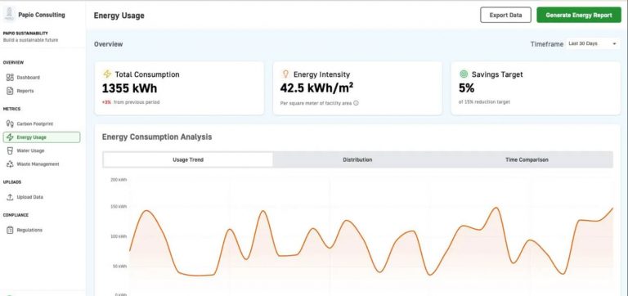Open the Timeframe Last 30 Days dropdown
The image size is (628, 296).
coord(593,43)
